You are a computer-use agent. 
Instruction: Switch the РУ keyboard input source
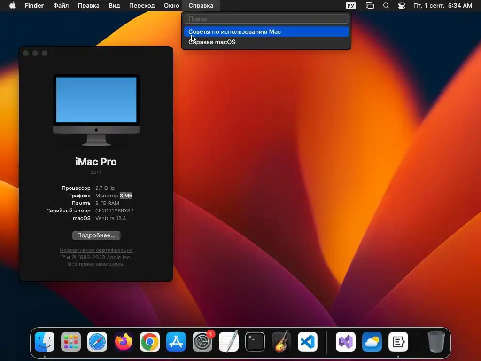tap(350, 6)
